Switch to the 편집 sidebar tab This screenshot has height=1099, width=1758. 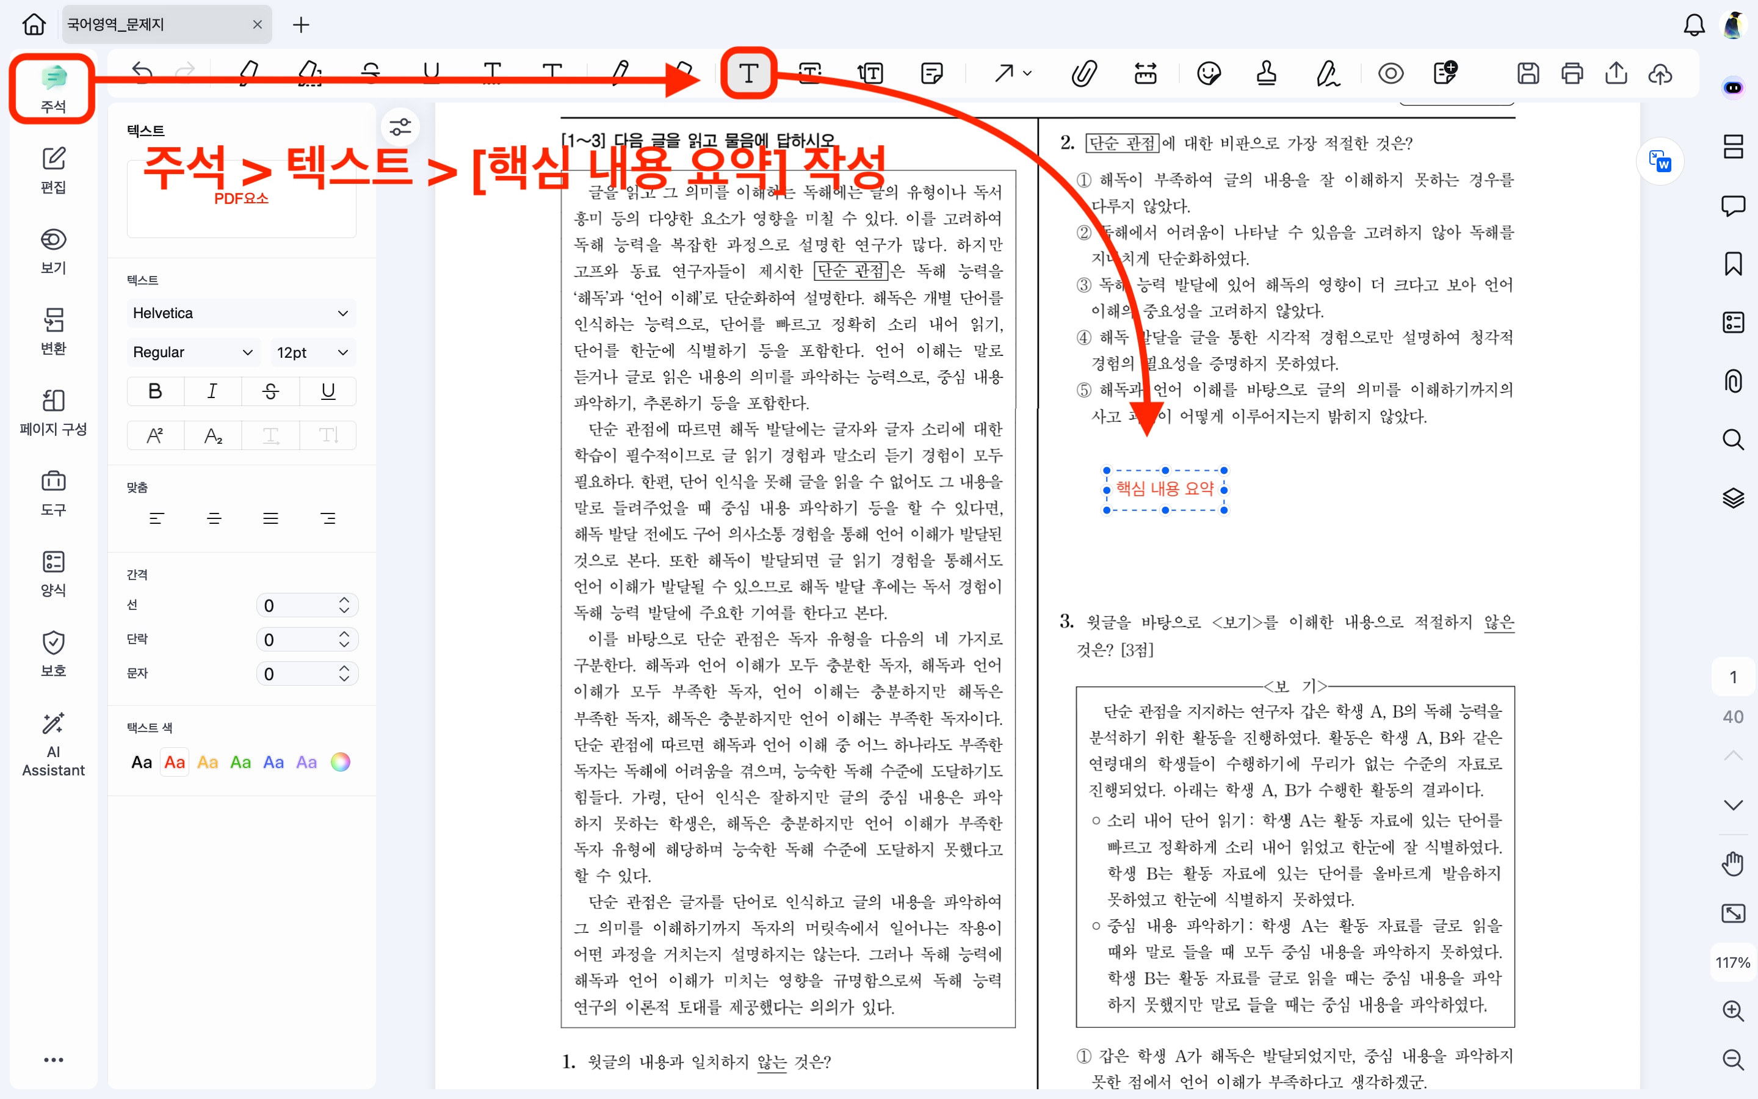pyautogui.click(x=52, y=171)
